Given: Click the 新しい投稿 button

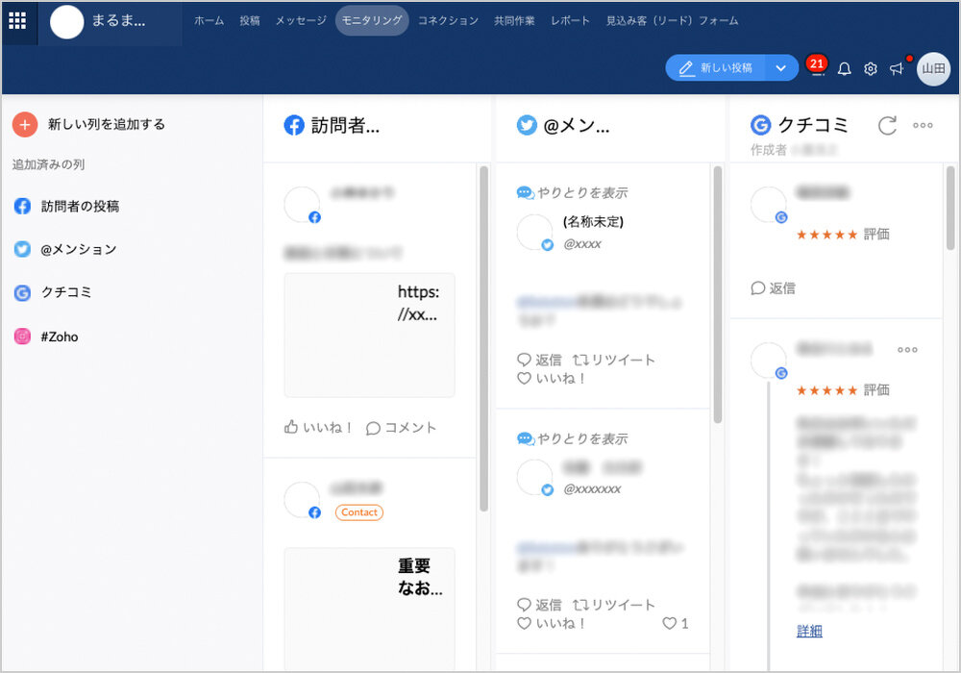Looking at the screenshot, I should 716,68.
